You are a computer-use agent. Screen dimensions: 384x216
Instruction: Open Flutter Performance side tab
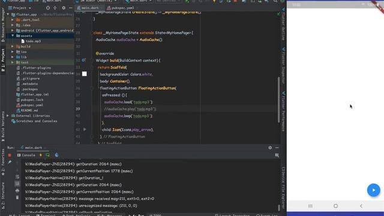283,112
